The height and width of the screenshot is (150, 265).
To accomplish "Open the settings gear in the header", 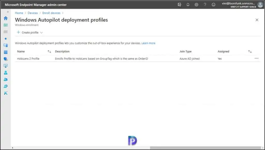I will click(196, 5).
